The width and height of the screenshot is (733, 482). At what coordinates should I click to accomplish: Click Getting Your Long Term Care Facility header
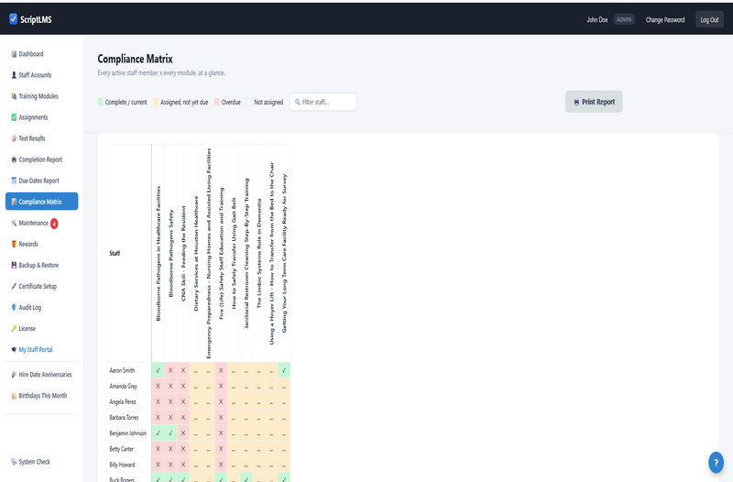coord(284,254)
